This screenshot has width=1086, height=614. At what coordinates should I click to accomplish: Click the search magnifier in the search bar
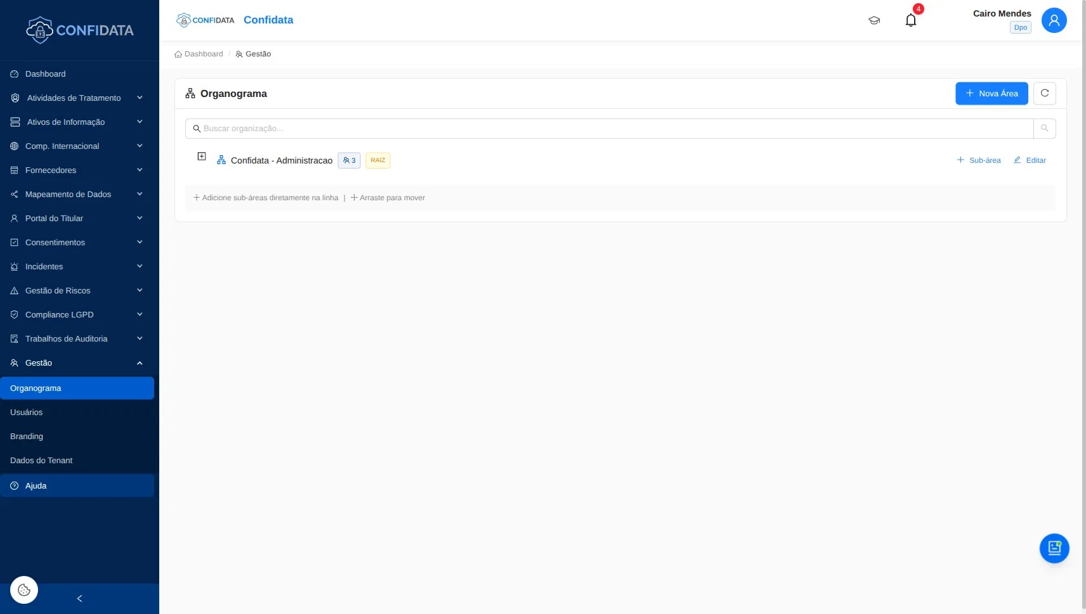(x=1043, y=128)
